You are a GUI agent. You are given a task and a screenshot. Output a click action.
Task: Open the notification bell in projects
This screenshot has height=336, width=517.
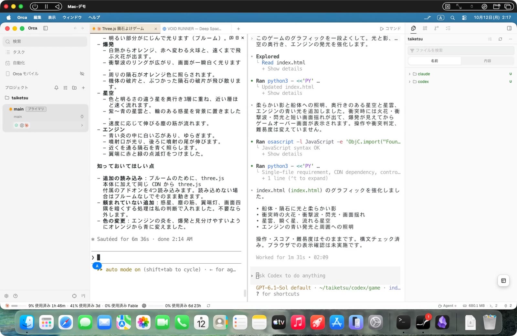(x=56, y=88)
